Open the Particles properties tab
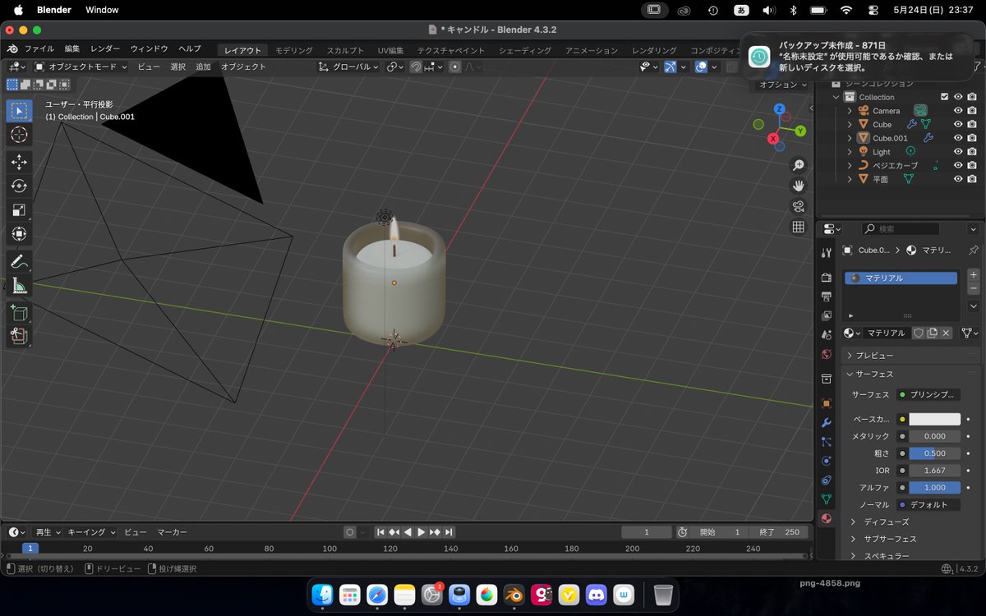The image size is (986, 616). click(x=827, y=442)
